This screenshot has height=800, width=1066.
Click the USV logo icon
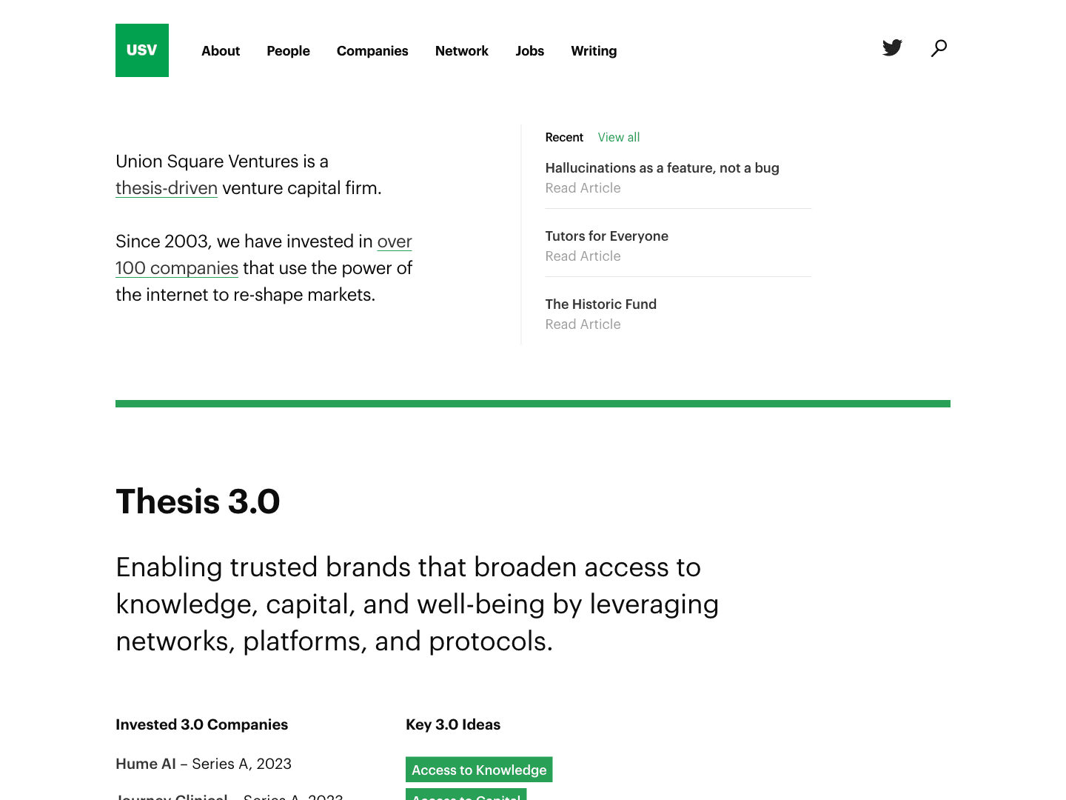[142, 50]
